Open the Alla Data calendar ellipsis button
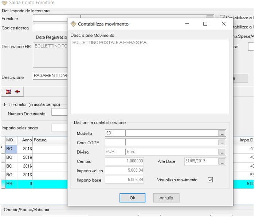 click(222, 161)
